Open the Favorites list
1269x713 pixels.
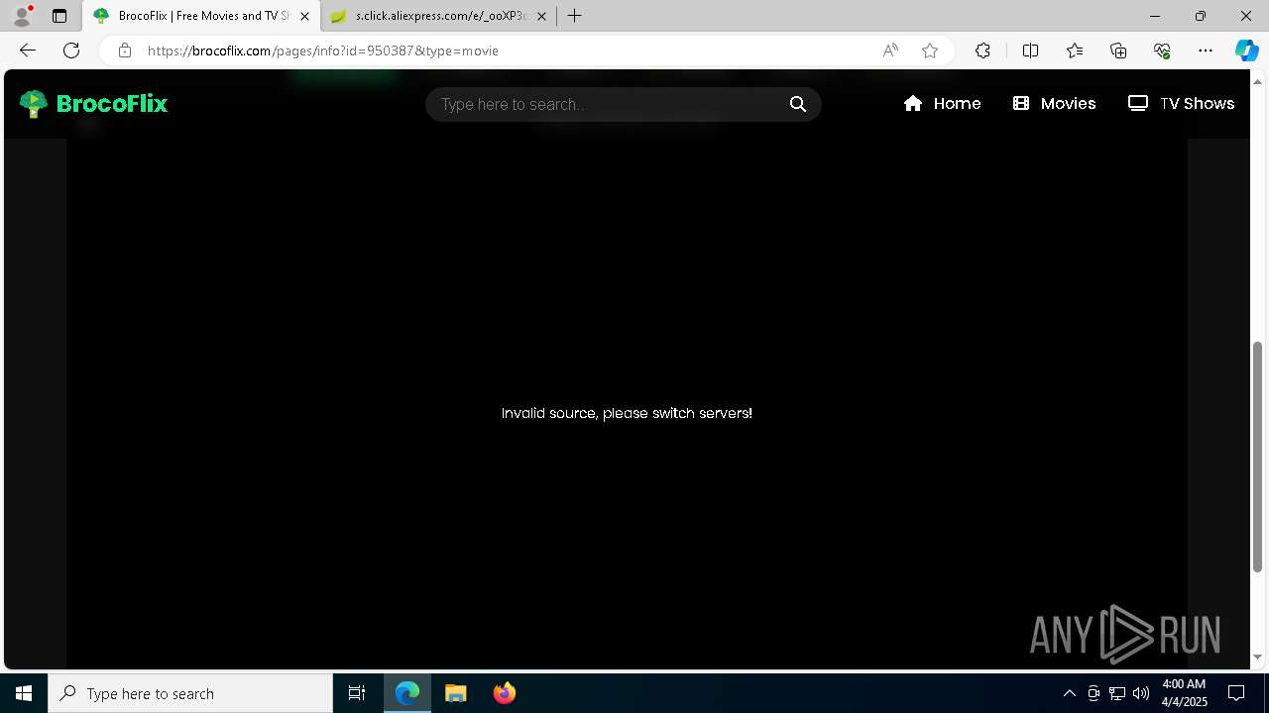point(1075,51)
